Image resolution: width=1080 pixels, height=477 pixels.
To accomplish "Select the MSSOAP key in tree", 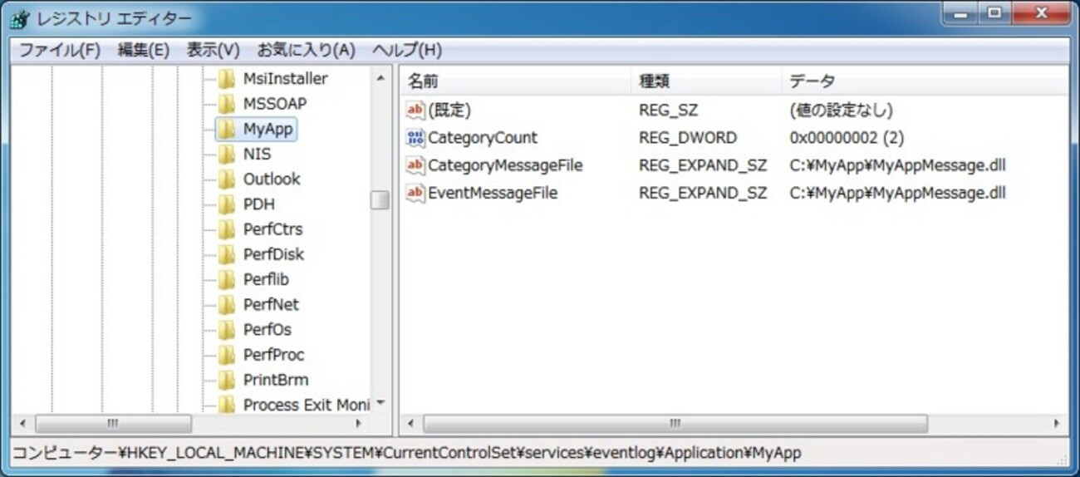I will coord(275,104).
